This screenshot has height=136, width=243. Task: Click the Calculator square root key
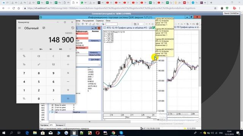click(x=53, y=65)
